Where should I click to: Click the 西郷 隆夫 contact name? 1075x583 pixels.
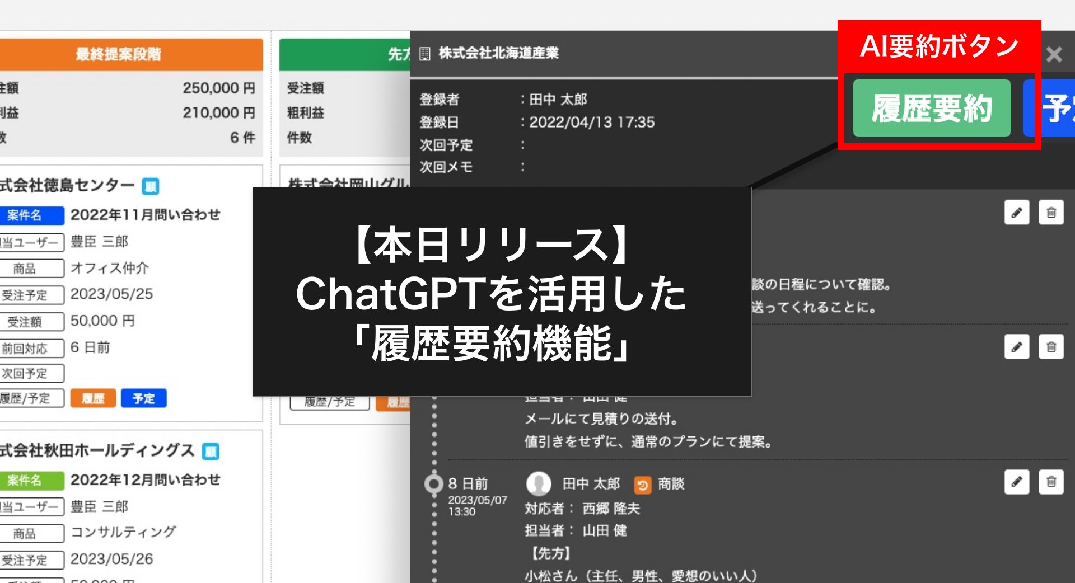[x=611, y=509]
